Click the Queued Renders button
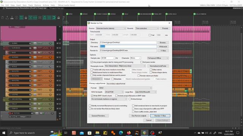This screenshot has height=136, width=243. (x=99, y=116)
